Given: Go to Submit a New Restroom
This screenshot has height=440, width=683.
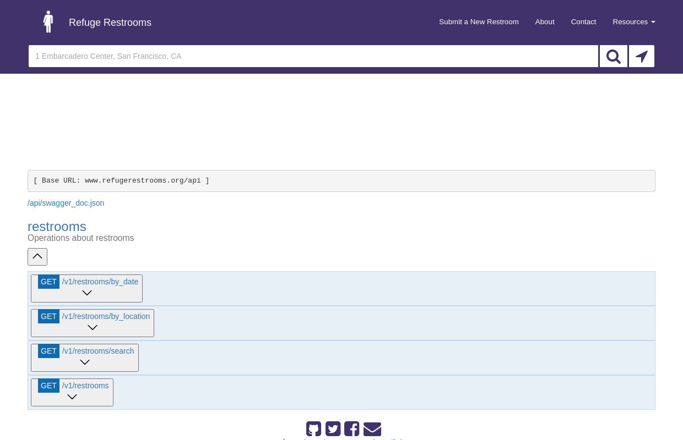Looking at the screenshot, I should point(479,22).
